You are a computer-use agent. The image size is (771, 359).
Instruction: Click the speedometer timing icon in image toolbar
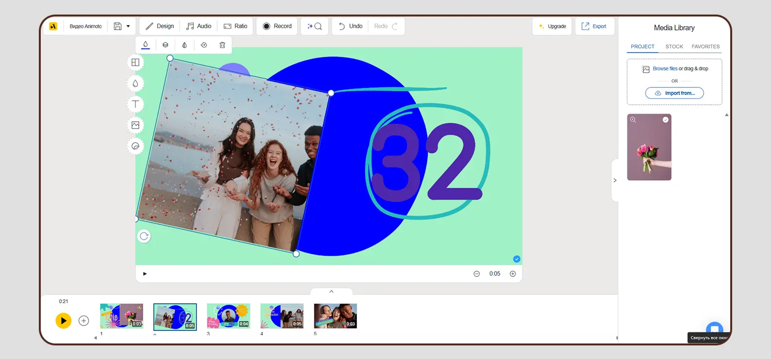[x=204, y=45]
